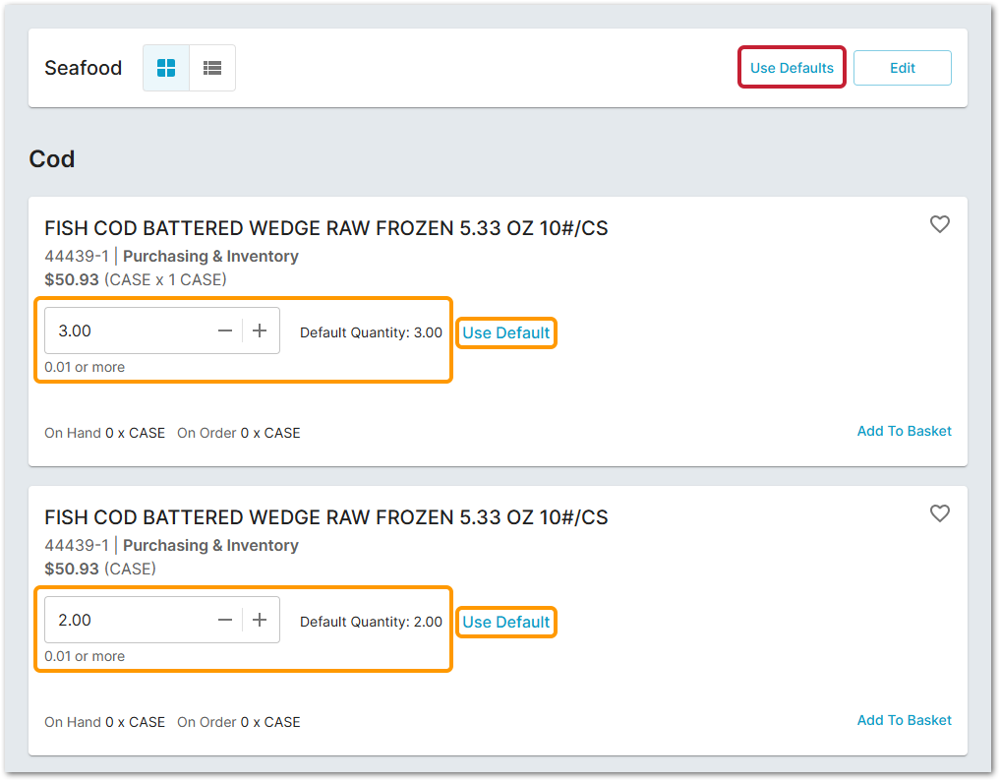This screenshot has height=781, width=1000.
Task: Apply Use Default beside Default Quantity 2.00
Action: (506, 622)
